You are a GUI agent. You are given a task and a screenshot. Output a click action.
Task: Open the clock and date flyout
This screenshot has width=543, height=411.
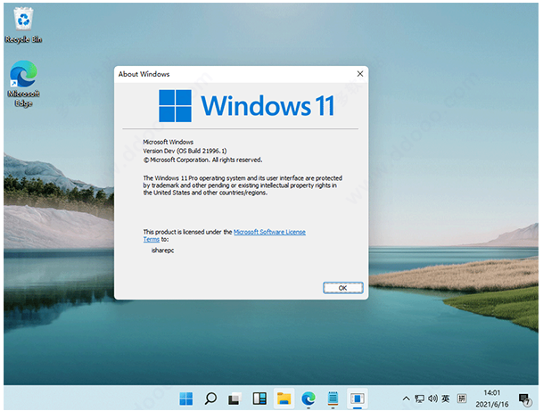click(x=490, y=399)
